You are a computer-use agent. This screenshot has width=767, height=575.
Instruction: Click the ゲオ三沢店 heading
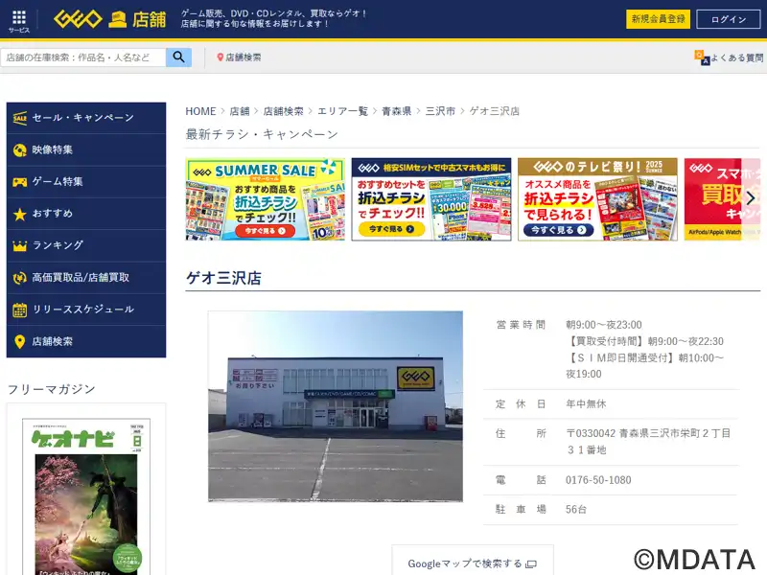(223, 278)
